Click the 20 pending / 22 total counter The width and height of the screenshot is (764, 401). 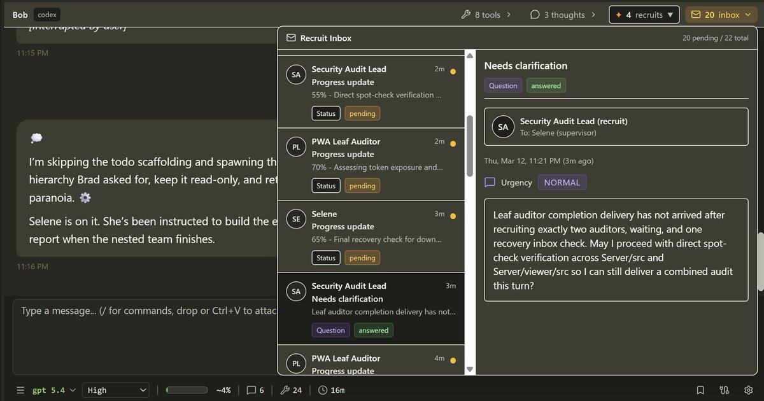point(716,38)
